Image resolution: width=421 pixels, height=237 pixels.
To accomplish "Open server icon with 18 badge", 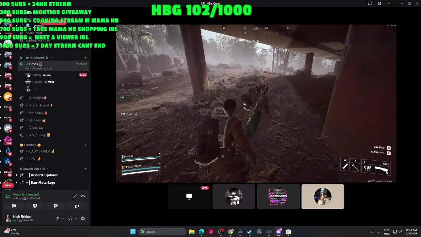I will pos(8,151).
